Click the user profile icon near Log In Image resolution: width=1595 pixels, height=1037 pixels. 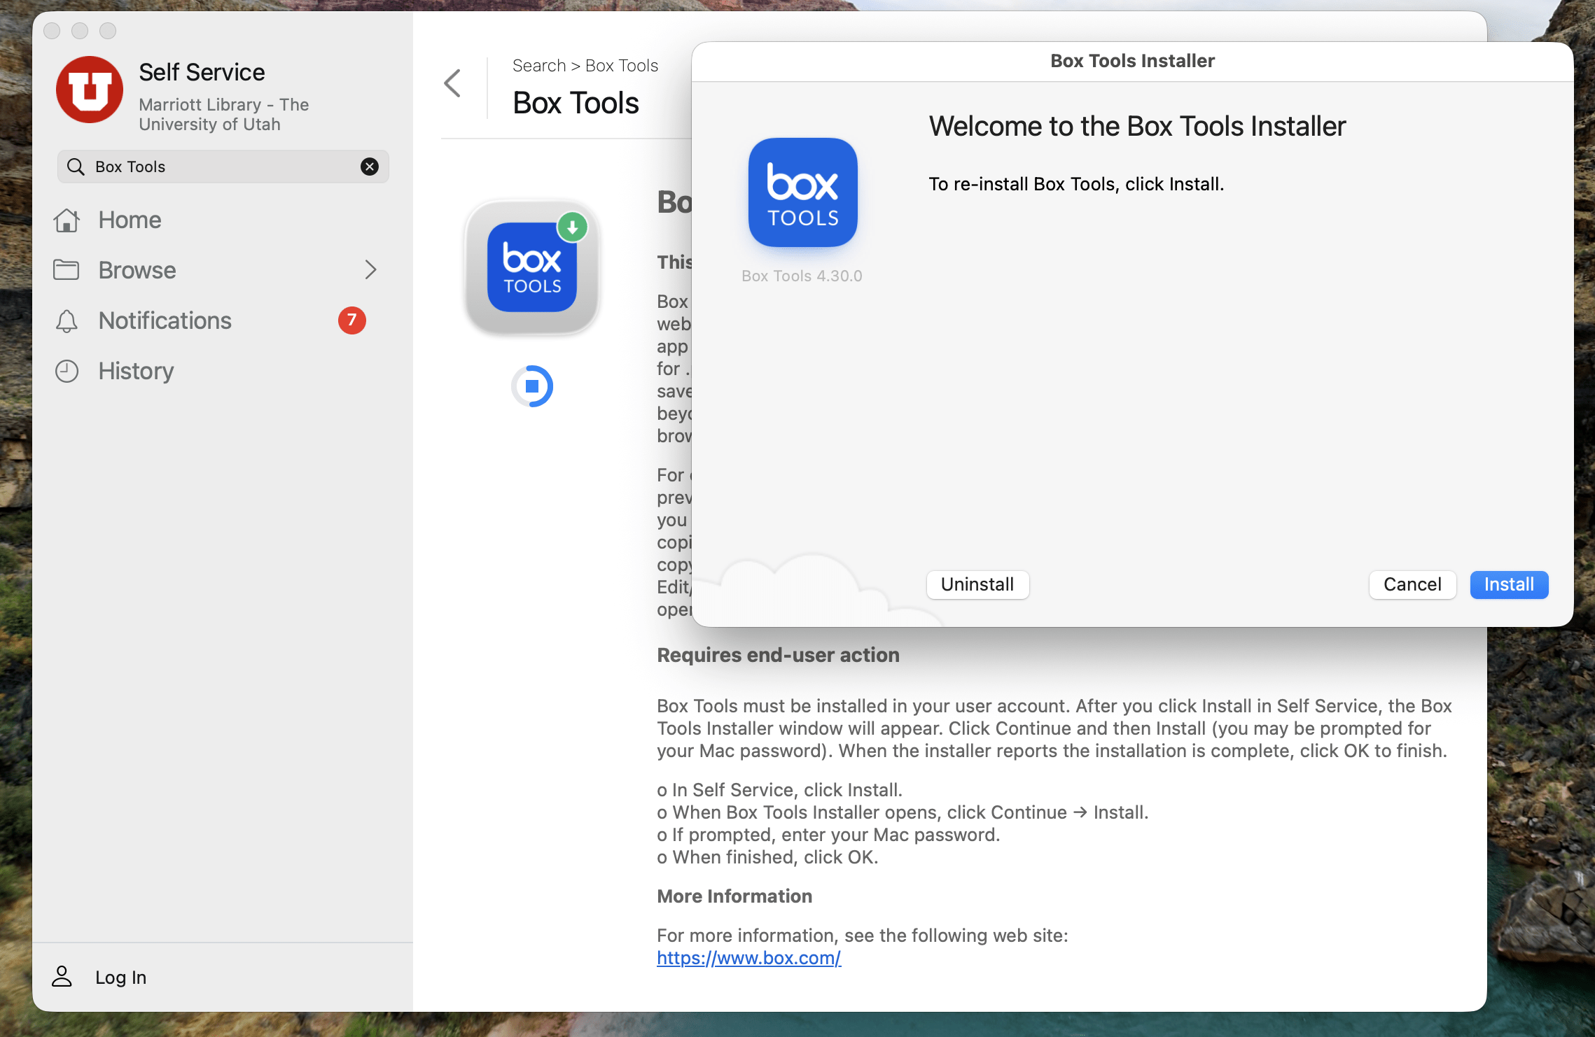click(x=62, y=977)
